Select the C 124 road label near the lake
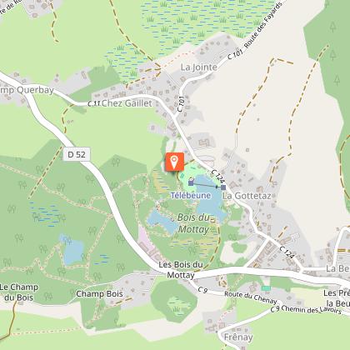350x350 pixels. (x=217, y=177)
